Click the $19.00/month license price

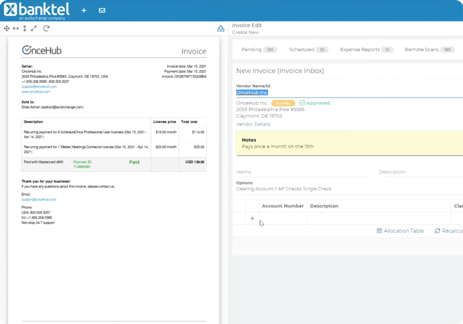pos(166,132)
